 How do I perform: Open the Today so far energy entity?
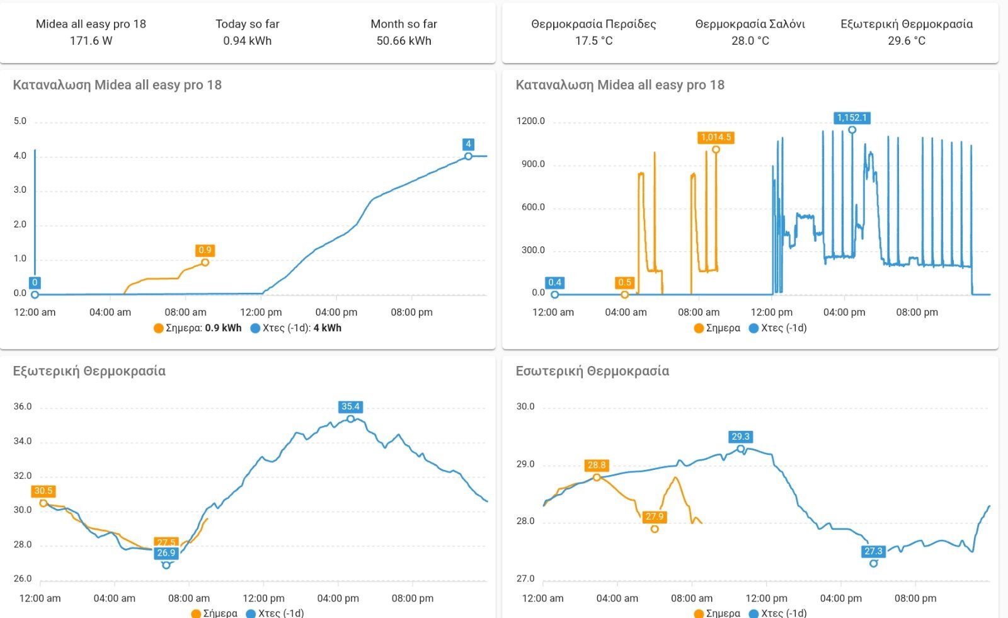247,32
